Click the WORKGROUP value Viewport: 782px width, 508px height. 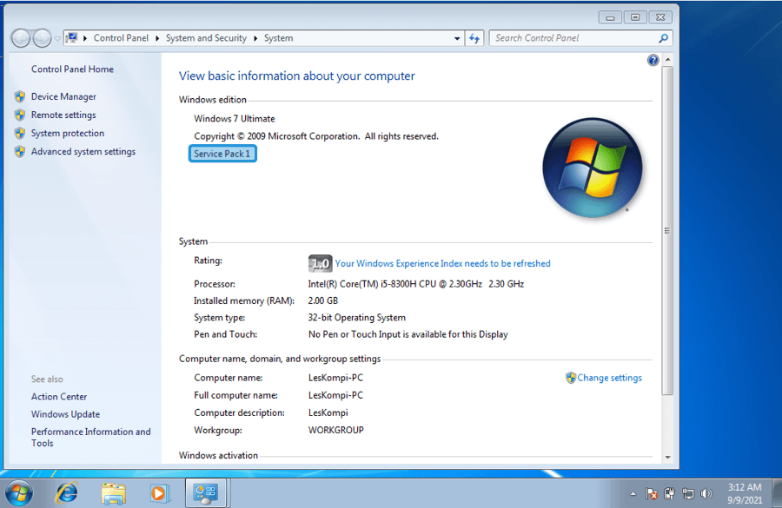click(335, 430)
